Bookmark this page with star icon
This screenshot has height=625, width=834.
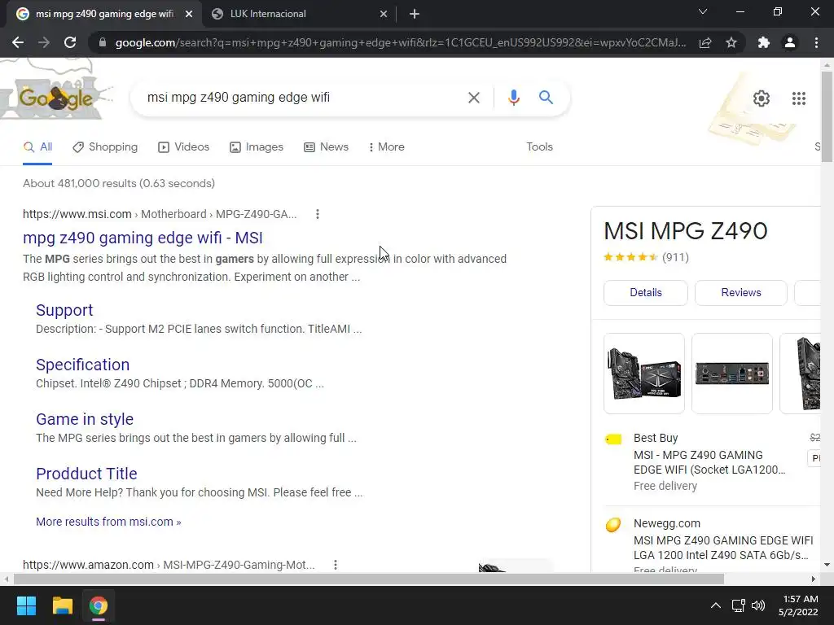pyautogui.click(x=731, y=42)
